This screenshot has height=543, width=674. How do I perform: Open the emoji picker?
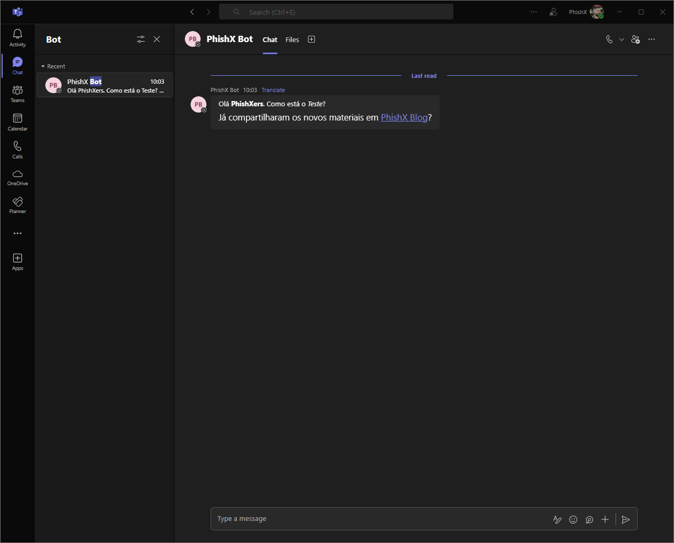click(573, 520)
